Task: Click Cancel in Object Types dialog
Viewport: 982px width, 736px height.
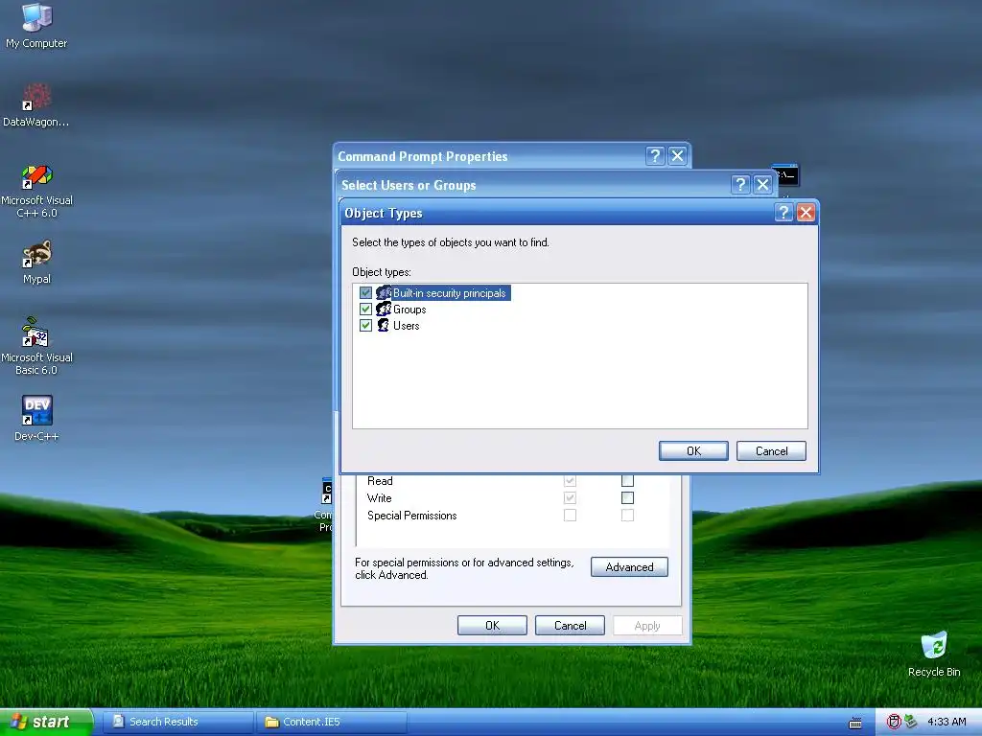Action: 771,450
